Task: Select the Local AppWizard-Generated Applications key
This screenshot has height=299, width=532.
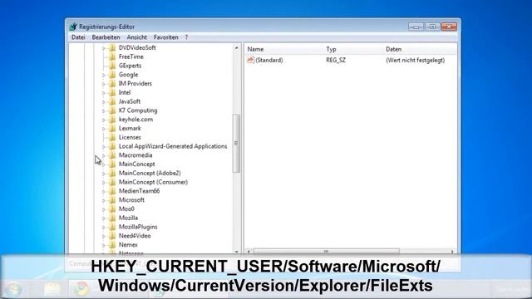Action: tap(173, 146)
